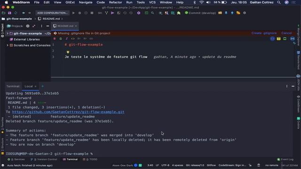Viewport: 301px width, 169px height.
Task: Switch to preview-only view icon
Action: (x=285, y=39)
